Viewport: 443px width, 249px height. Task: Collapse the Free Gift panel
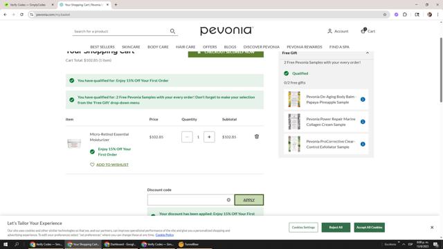tap(368, 53)
